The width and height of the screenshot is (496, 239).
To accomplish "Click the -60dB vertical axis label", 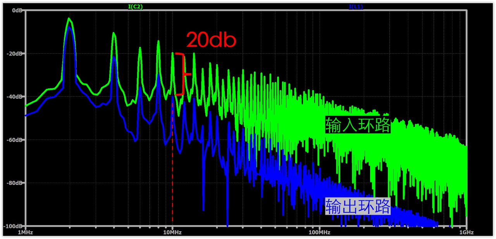I will 15,140.
